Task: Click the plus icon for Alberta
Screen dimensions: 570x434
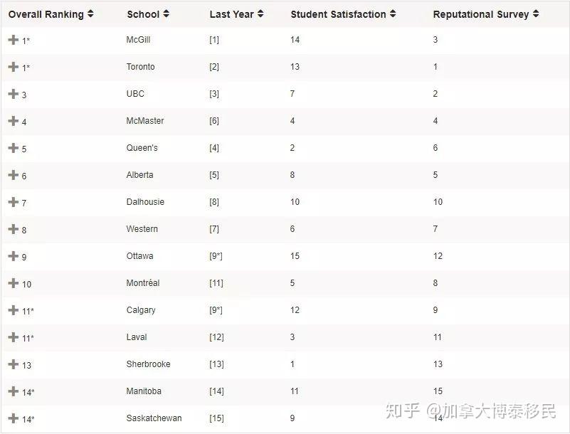Action: [13, 175]
